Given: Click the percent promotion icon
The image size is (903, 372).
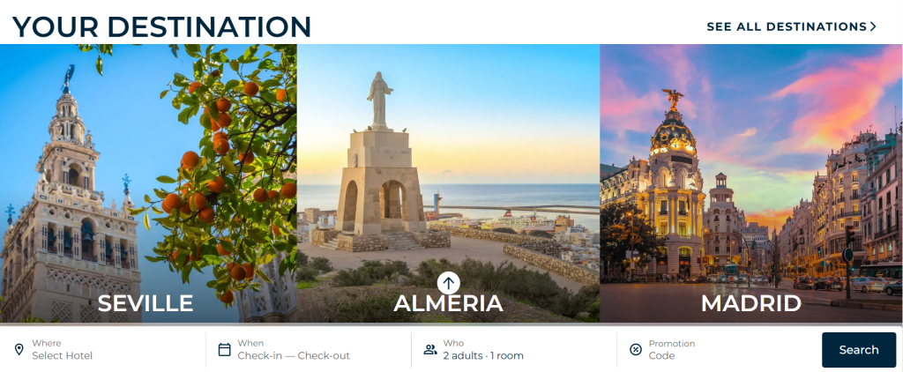Looking at the screenshot, I should (636, 350).
